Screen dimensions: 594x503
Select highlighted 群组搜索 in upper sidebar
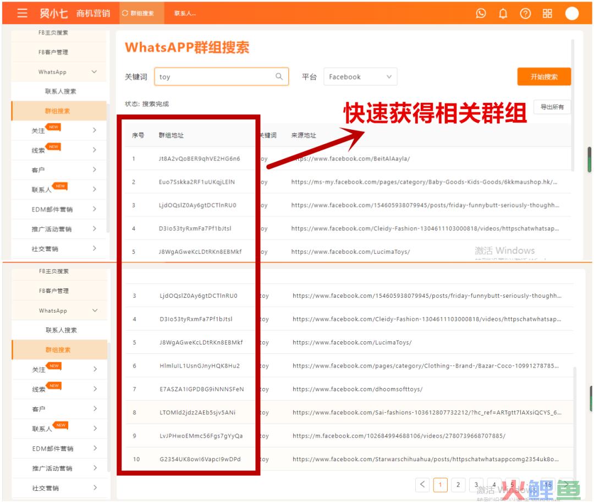(59, 111)
